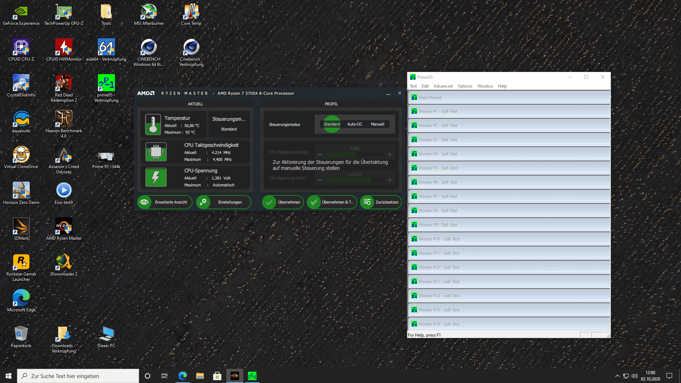Viewport: 681px width, 383px height.
Task: Select JDownloader 2 desktop icon
Action: click(64, 265)
